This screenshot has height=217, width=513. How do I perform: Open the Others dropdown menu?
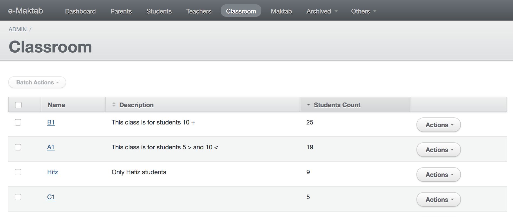(x=363, y=11)
